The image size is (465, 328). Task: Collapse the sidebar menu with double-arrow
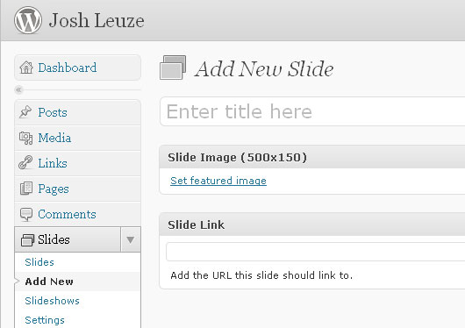pyautogui.click(x=18, y=89)
